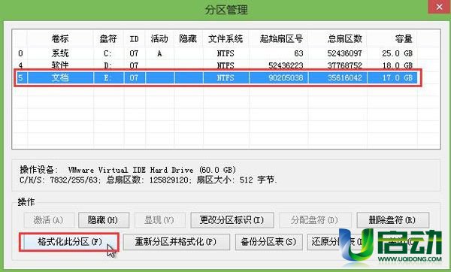The image size is (451, 272).
Task: Close the 分区管理 window
Action: [439, 7]
